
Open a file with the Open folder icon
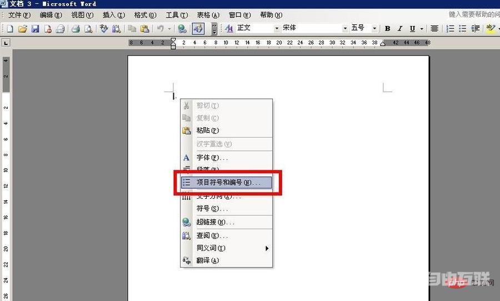[x=23, y=28]
